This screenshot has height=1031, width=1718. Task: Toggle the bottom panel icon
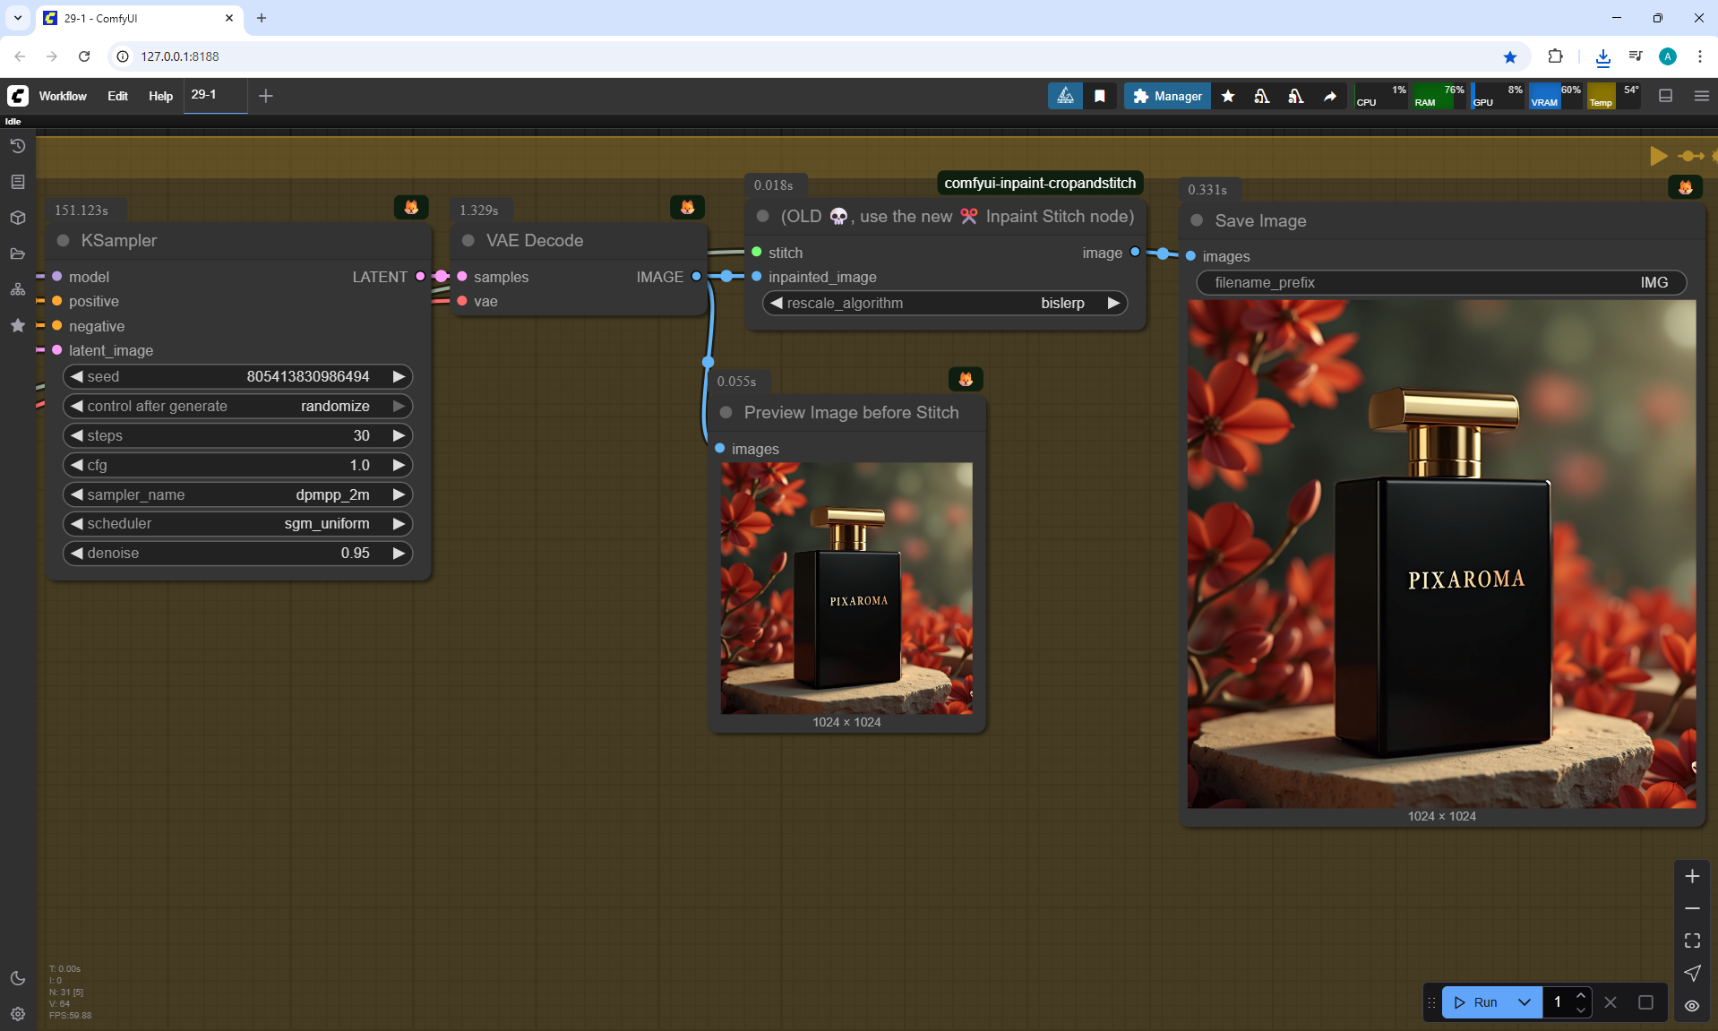pyautogui.click(x=1665, y=96)
